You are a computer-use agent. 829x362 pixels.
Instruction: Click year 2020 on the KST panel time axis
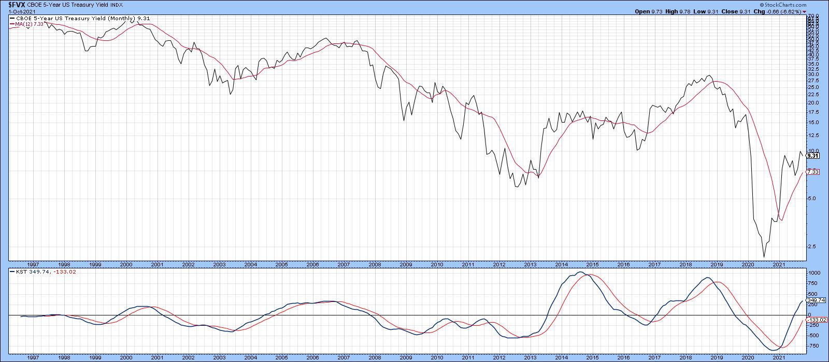(x=748, y=357)
